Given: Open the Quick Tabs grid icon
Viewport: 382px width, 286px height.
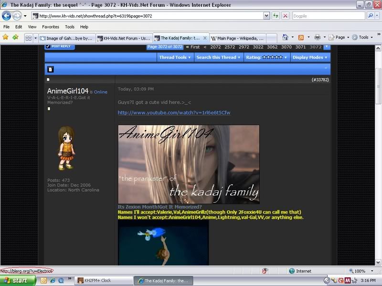Looking at the screenshot, I should tap(29, 38).
